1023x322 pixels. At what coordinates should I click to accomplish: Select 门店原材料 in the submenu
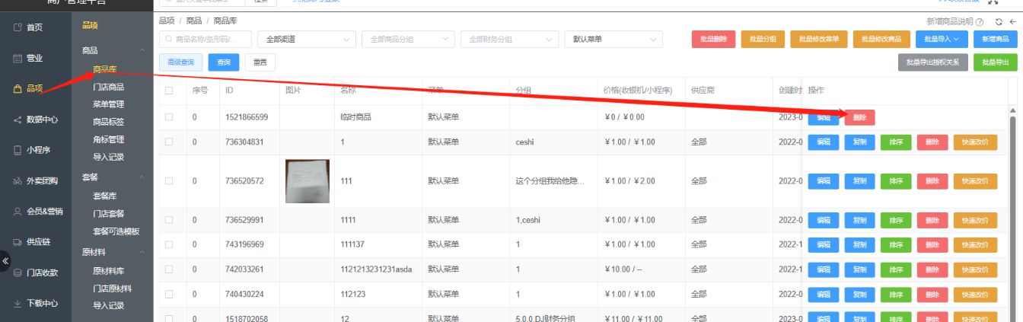pos(113,288)
